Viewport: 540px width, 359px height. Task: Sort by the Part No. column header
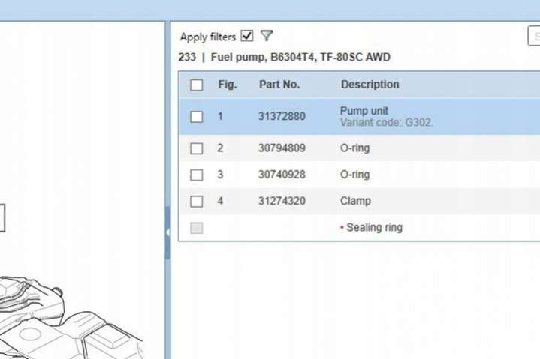279,85
